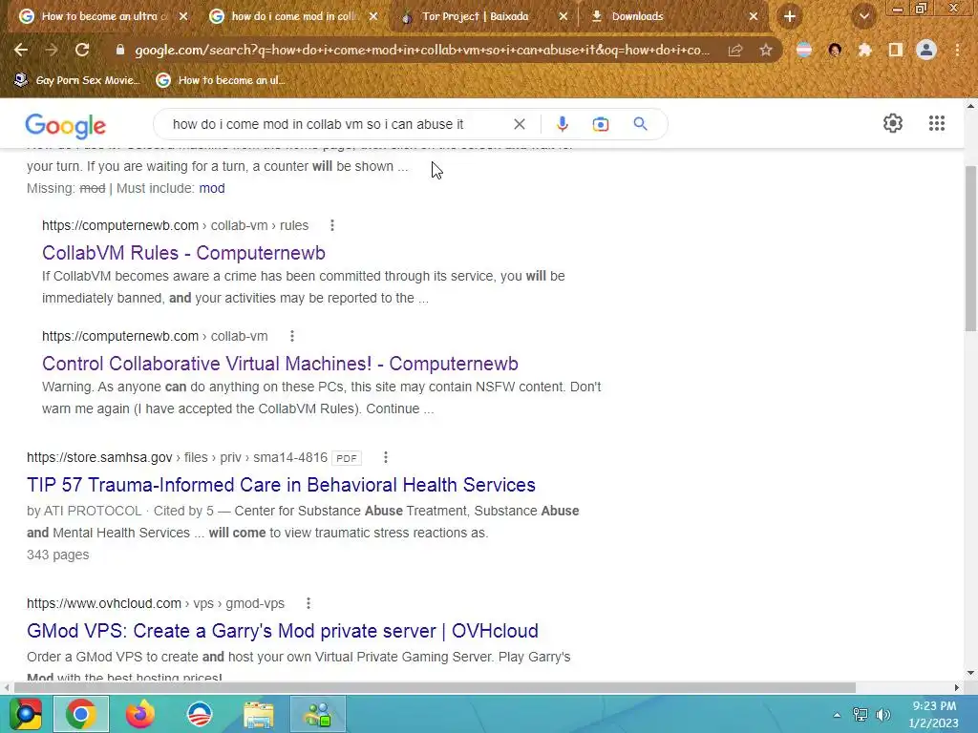Launch Firefox from the taskbar

point(139,714)
